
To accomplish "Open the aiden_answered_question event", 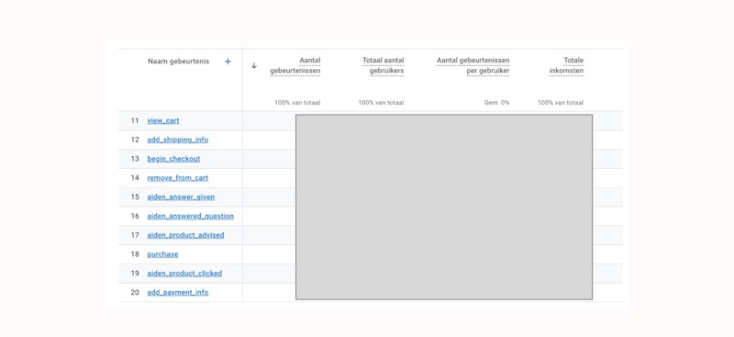I will [x=190, y=216].
